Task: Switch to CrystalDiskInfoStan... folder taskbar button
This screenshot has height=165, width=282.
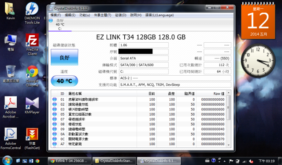Action: coord(115,161)
